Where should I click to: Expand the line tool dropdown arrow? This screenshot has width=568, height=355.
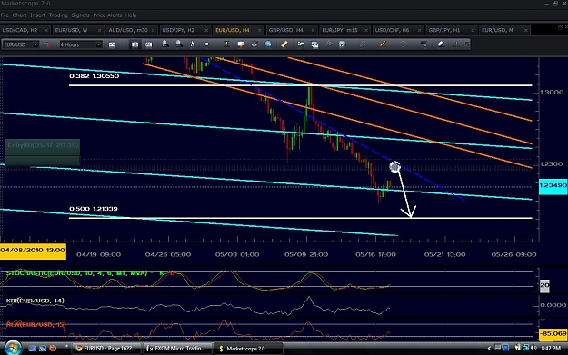click(393, 44)
